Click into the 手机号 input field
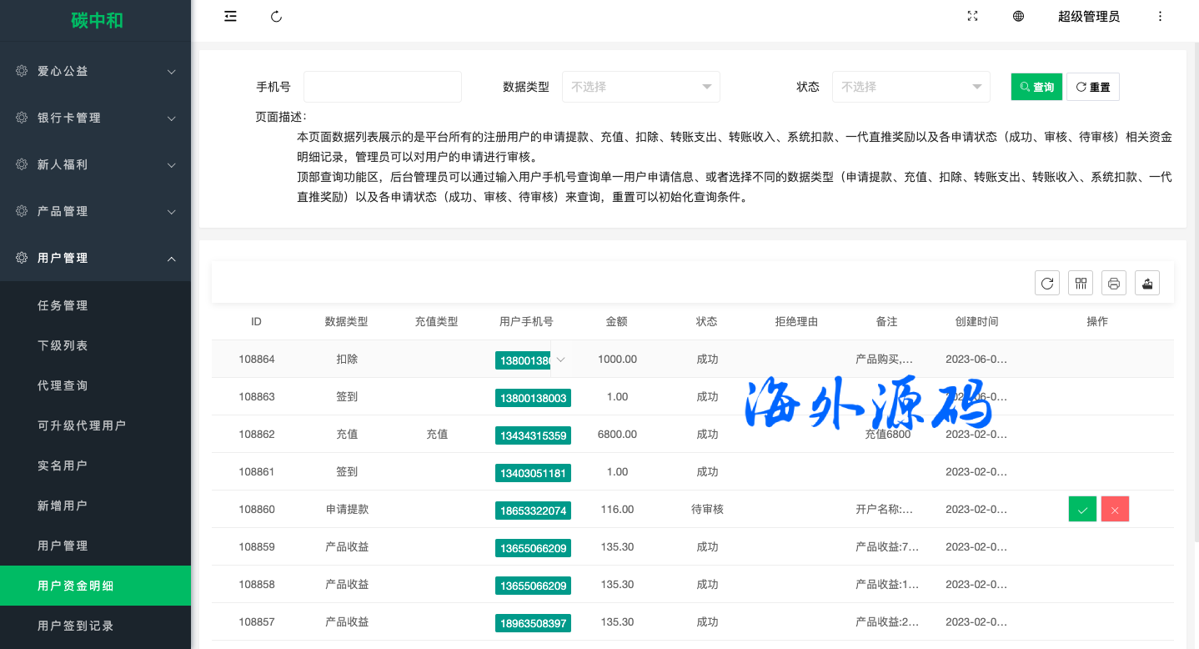The width and height of the screenshot is (1199, 649). coord(382,87)
